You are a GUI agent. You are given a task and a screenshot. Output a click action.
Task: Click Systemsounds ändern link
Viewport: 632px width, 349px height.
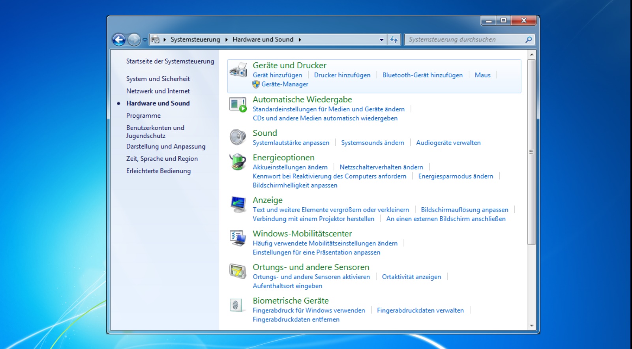(x=373, y=143)
